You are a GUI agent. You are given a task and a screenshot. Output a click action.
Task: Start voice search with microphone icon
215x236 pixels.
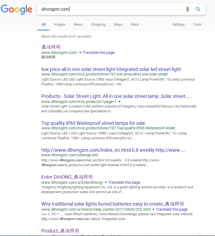pyautogui.click(x=188, y=9)
